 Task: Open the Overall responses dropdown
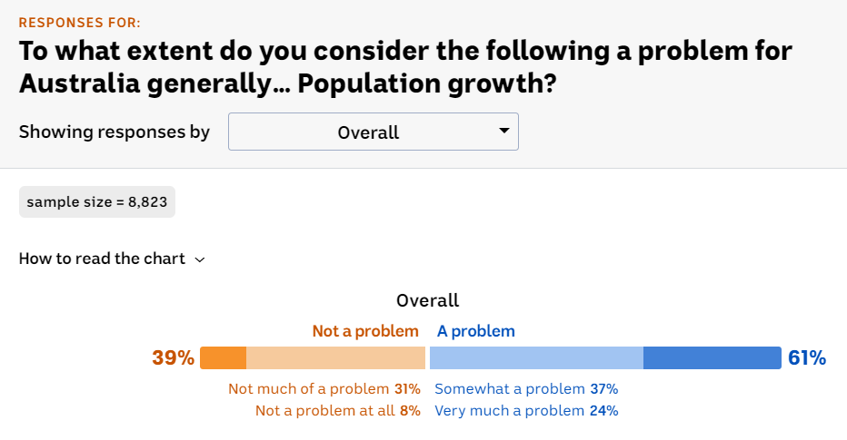click(x=373, y=132)
